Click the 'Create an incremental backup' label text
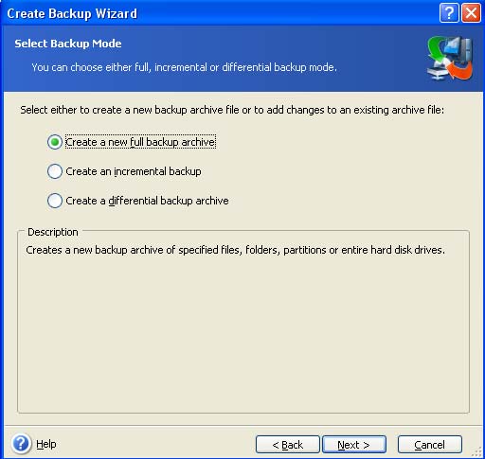The width and height of the screenshot is (485, 459). click(x=134, y=171)
